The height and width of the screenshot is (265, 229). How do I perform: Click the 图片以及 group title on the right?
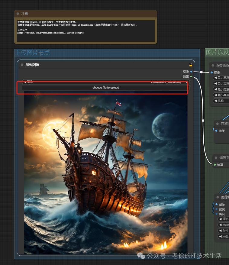point(217,52)
